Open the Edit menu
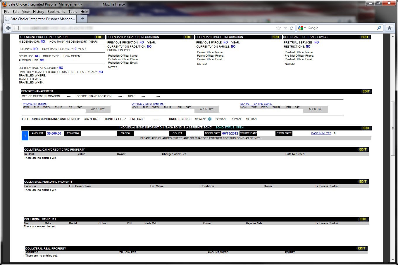This screenshot has height=265, width=398. pyautogui.click(x=16, y=12)
